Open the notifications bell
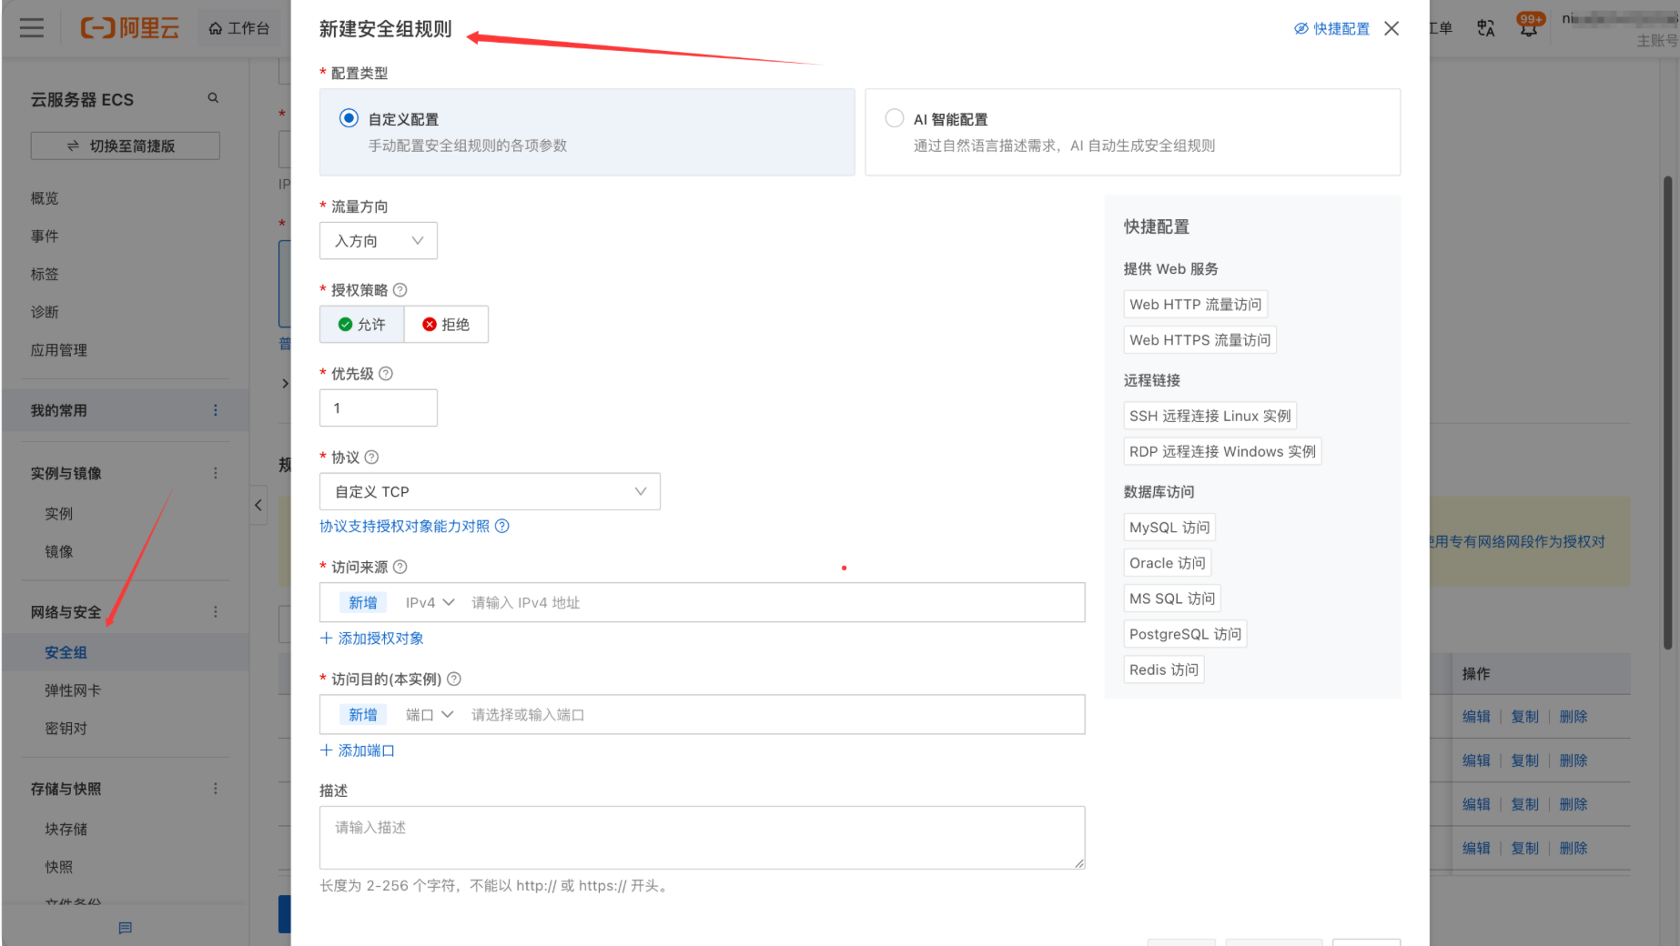 point(1529,28)
